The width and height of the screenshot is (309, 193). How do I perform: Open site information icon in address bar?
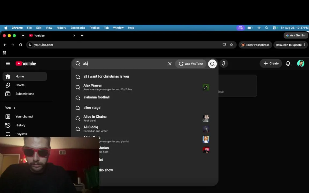click(30, 45)
